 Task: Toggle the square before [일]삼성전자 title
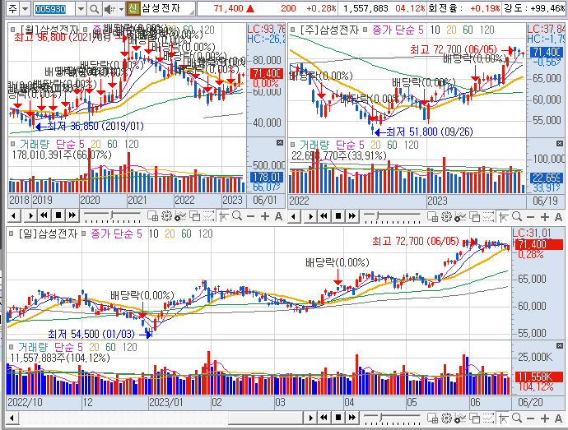point(12,233)
